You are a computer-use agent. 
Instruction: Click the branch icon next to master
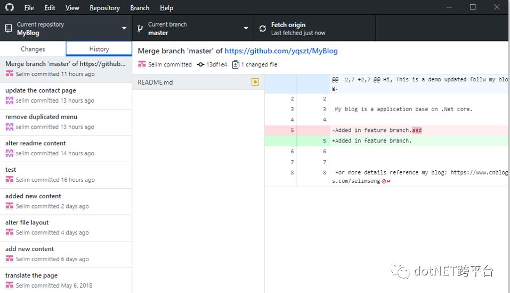pos(140,29)
